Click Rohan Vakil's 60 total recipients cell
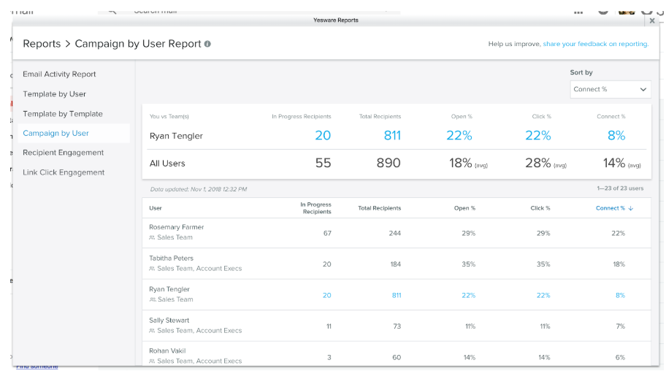Image resolution: width=666 pixels, height=371 pixels. pyautogui.click(x=397, y=357)
